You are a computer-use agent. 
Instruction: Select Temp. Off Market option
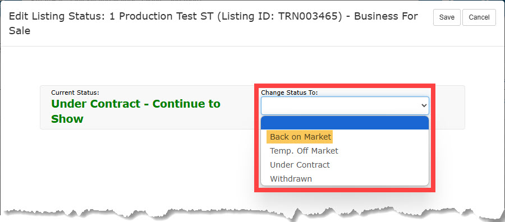point(304,151)
